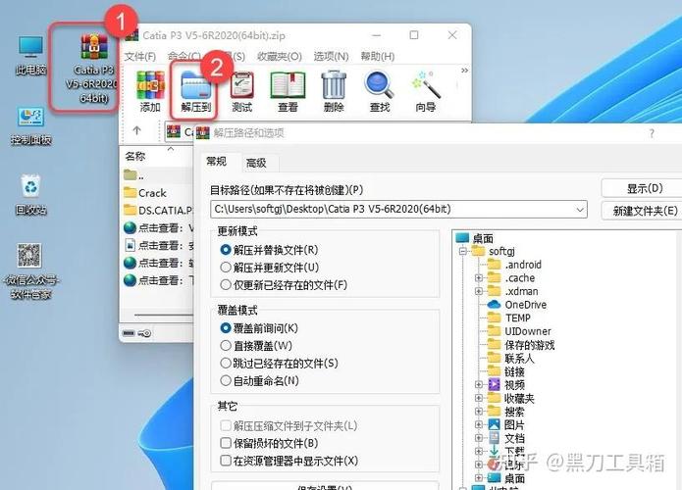Screen dimensions: 682x490
Task: Expand the 收藏夹 tree node
Action: tap(479, 398)
